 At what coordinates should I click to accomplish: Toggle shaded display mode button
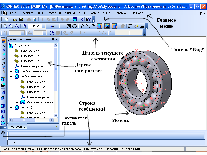click(x=99, y=26)
